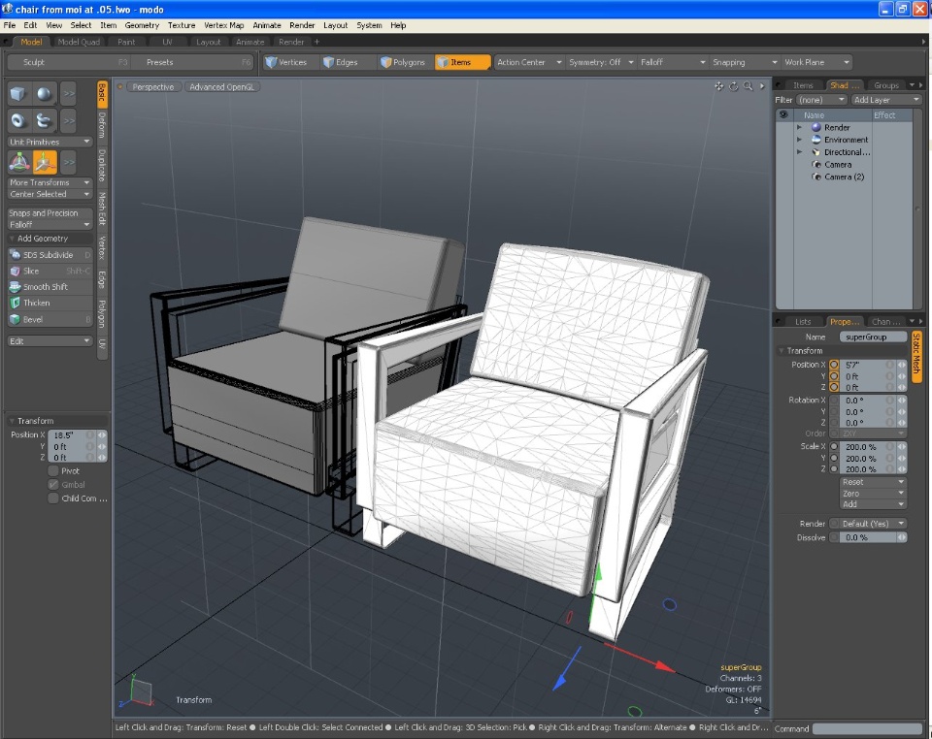Click the Render item sphere icon
The image size is (932, 739).
pos(816,128)
